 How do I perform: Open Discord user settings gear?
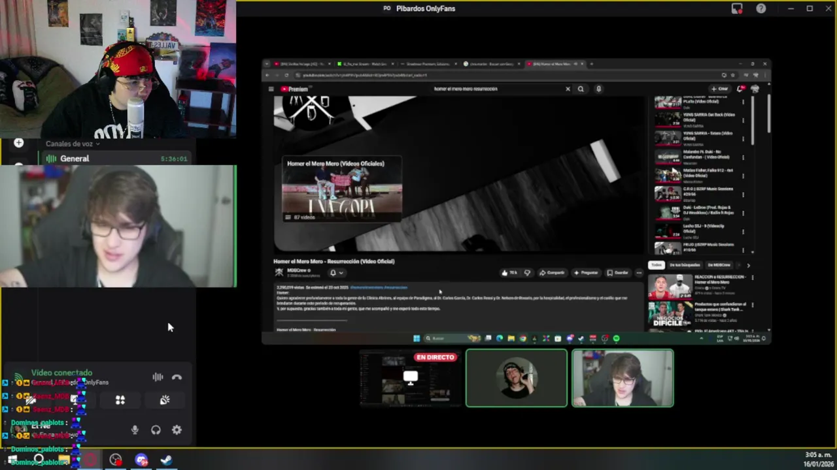point(177,430)
